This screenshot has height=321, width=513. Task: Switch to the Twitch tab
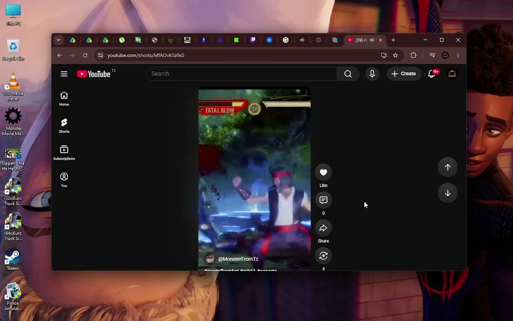pos(252,40)
